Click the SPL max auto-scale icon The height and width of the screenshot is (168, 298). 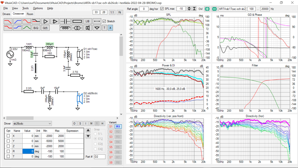point(194,9)
